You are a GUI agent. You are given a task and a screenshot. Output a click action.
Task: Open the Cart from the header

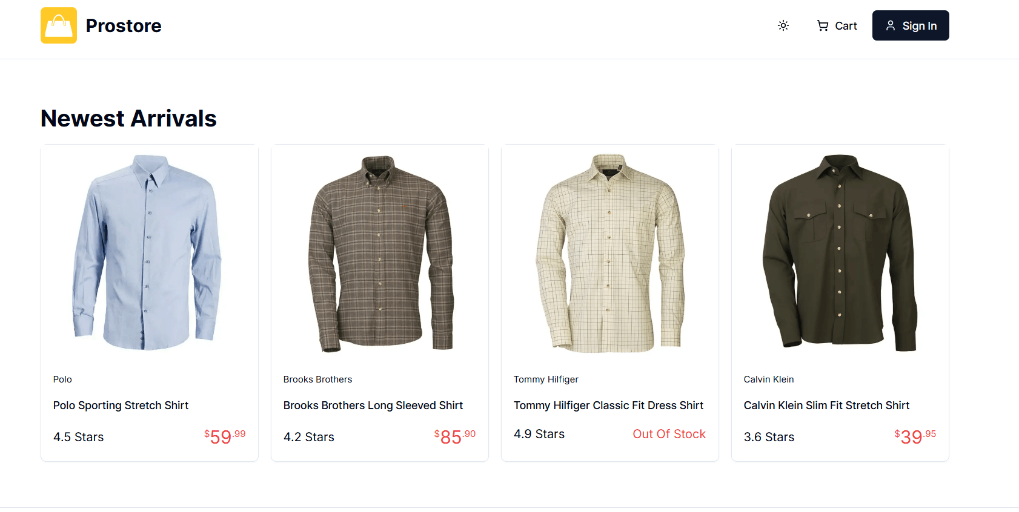click(837, 26)
